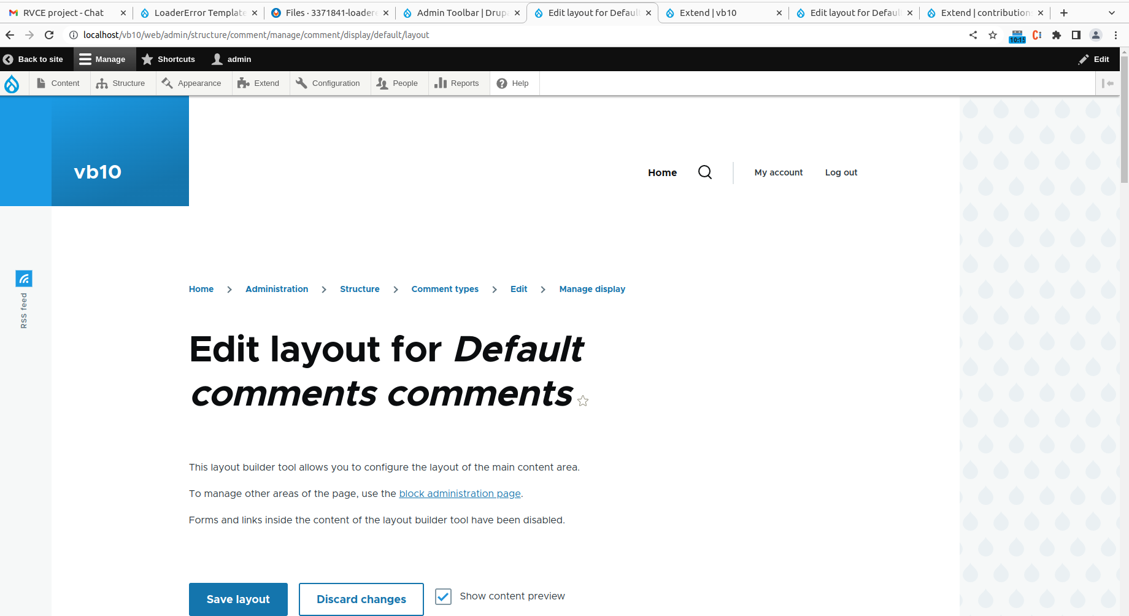Open the Manage menu
The width and height of the screenshot is (1129, 616).
[104, 59]
